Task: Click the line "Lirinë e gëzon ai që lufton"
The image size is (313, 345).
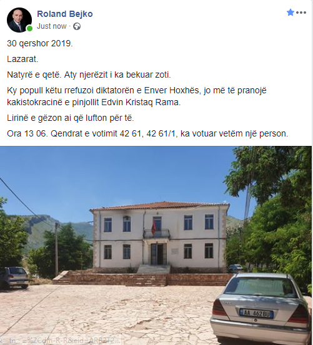Action: click(70, 118)
